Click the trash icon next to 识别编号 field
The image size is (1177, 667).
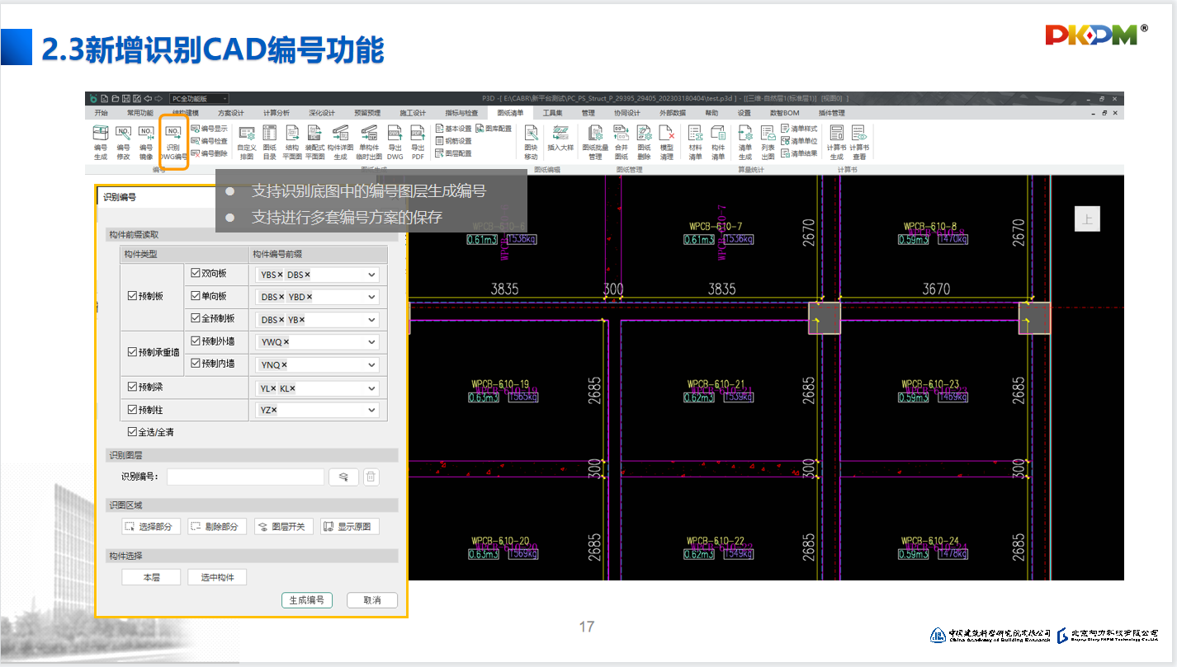(x=371, y=477)
